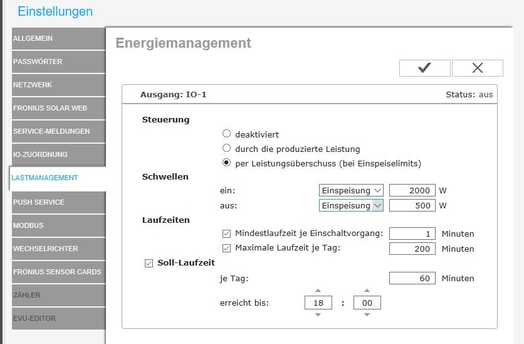Expand the 'aus' threshold Einspeisung dropdown

pos(351,205)
